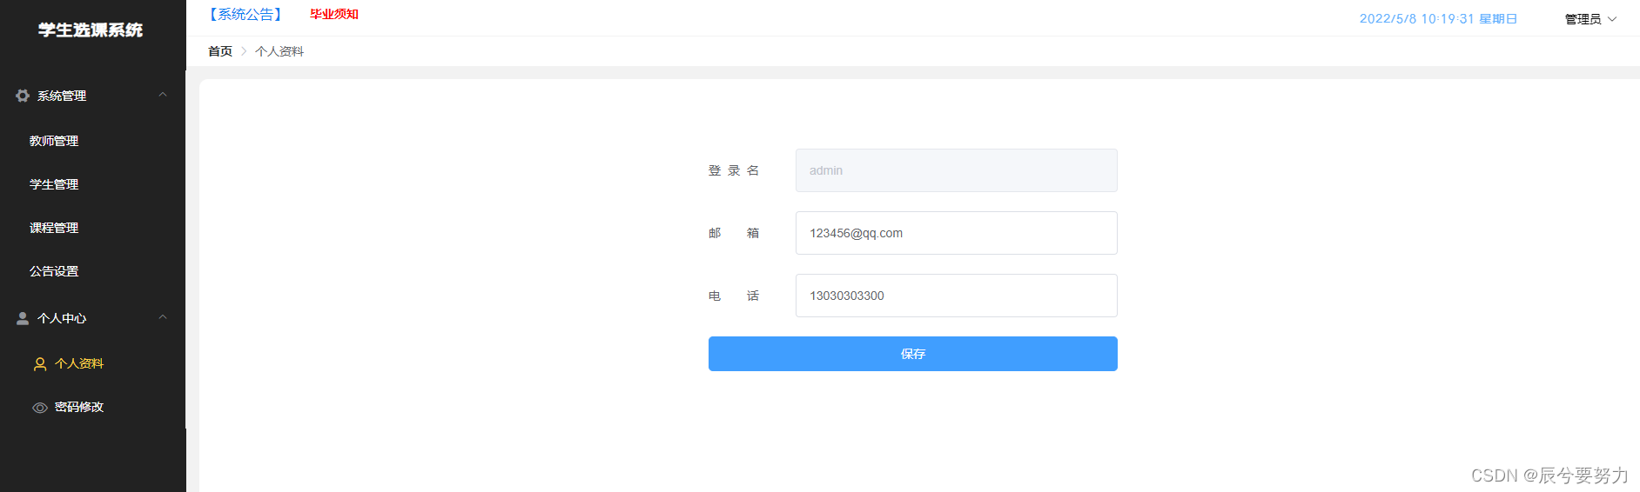Open the 管理员 account dropdown
The width and height of the screenshot is (1640, 492).
coord(1590,19)
